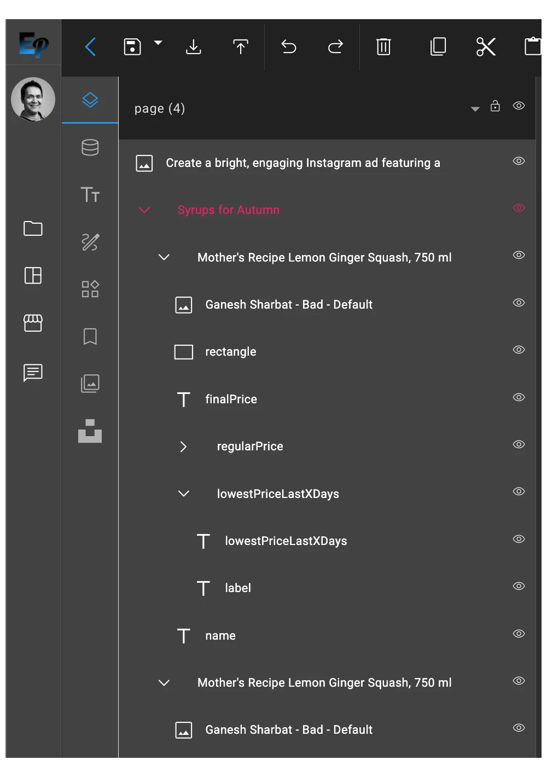Open the bookmark panel tab

(x=90, y=337)
